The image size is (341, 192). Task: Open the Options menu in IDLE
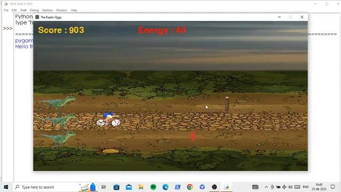(x=47, y=10)
